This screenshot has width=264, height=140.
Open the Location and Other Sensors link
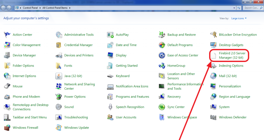click(181, 76)
